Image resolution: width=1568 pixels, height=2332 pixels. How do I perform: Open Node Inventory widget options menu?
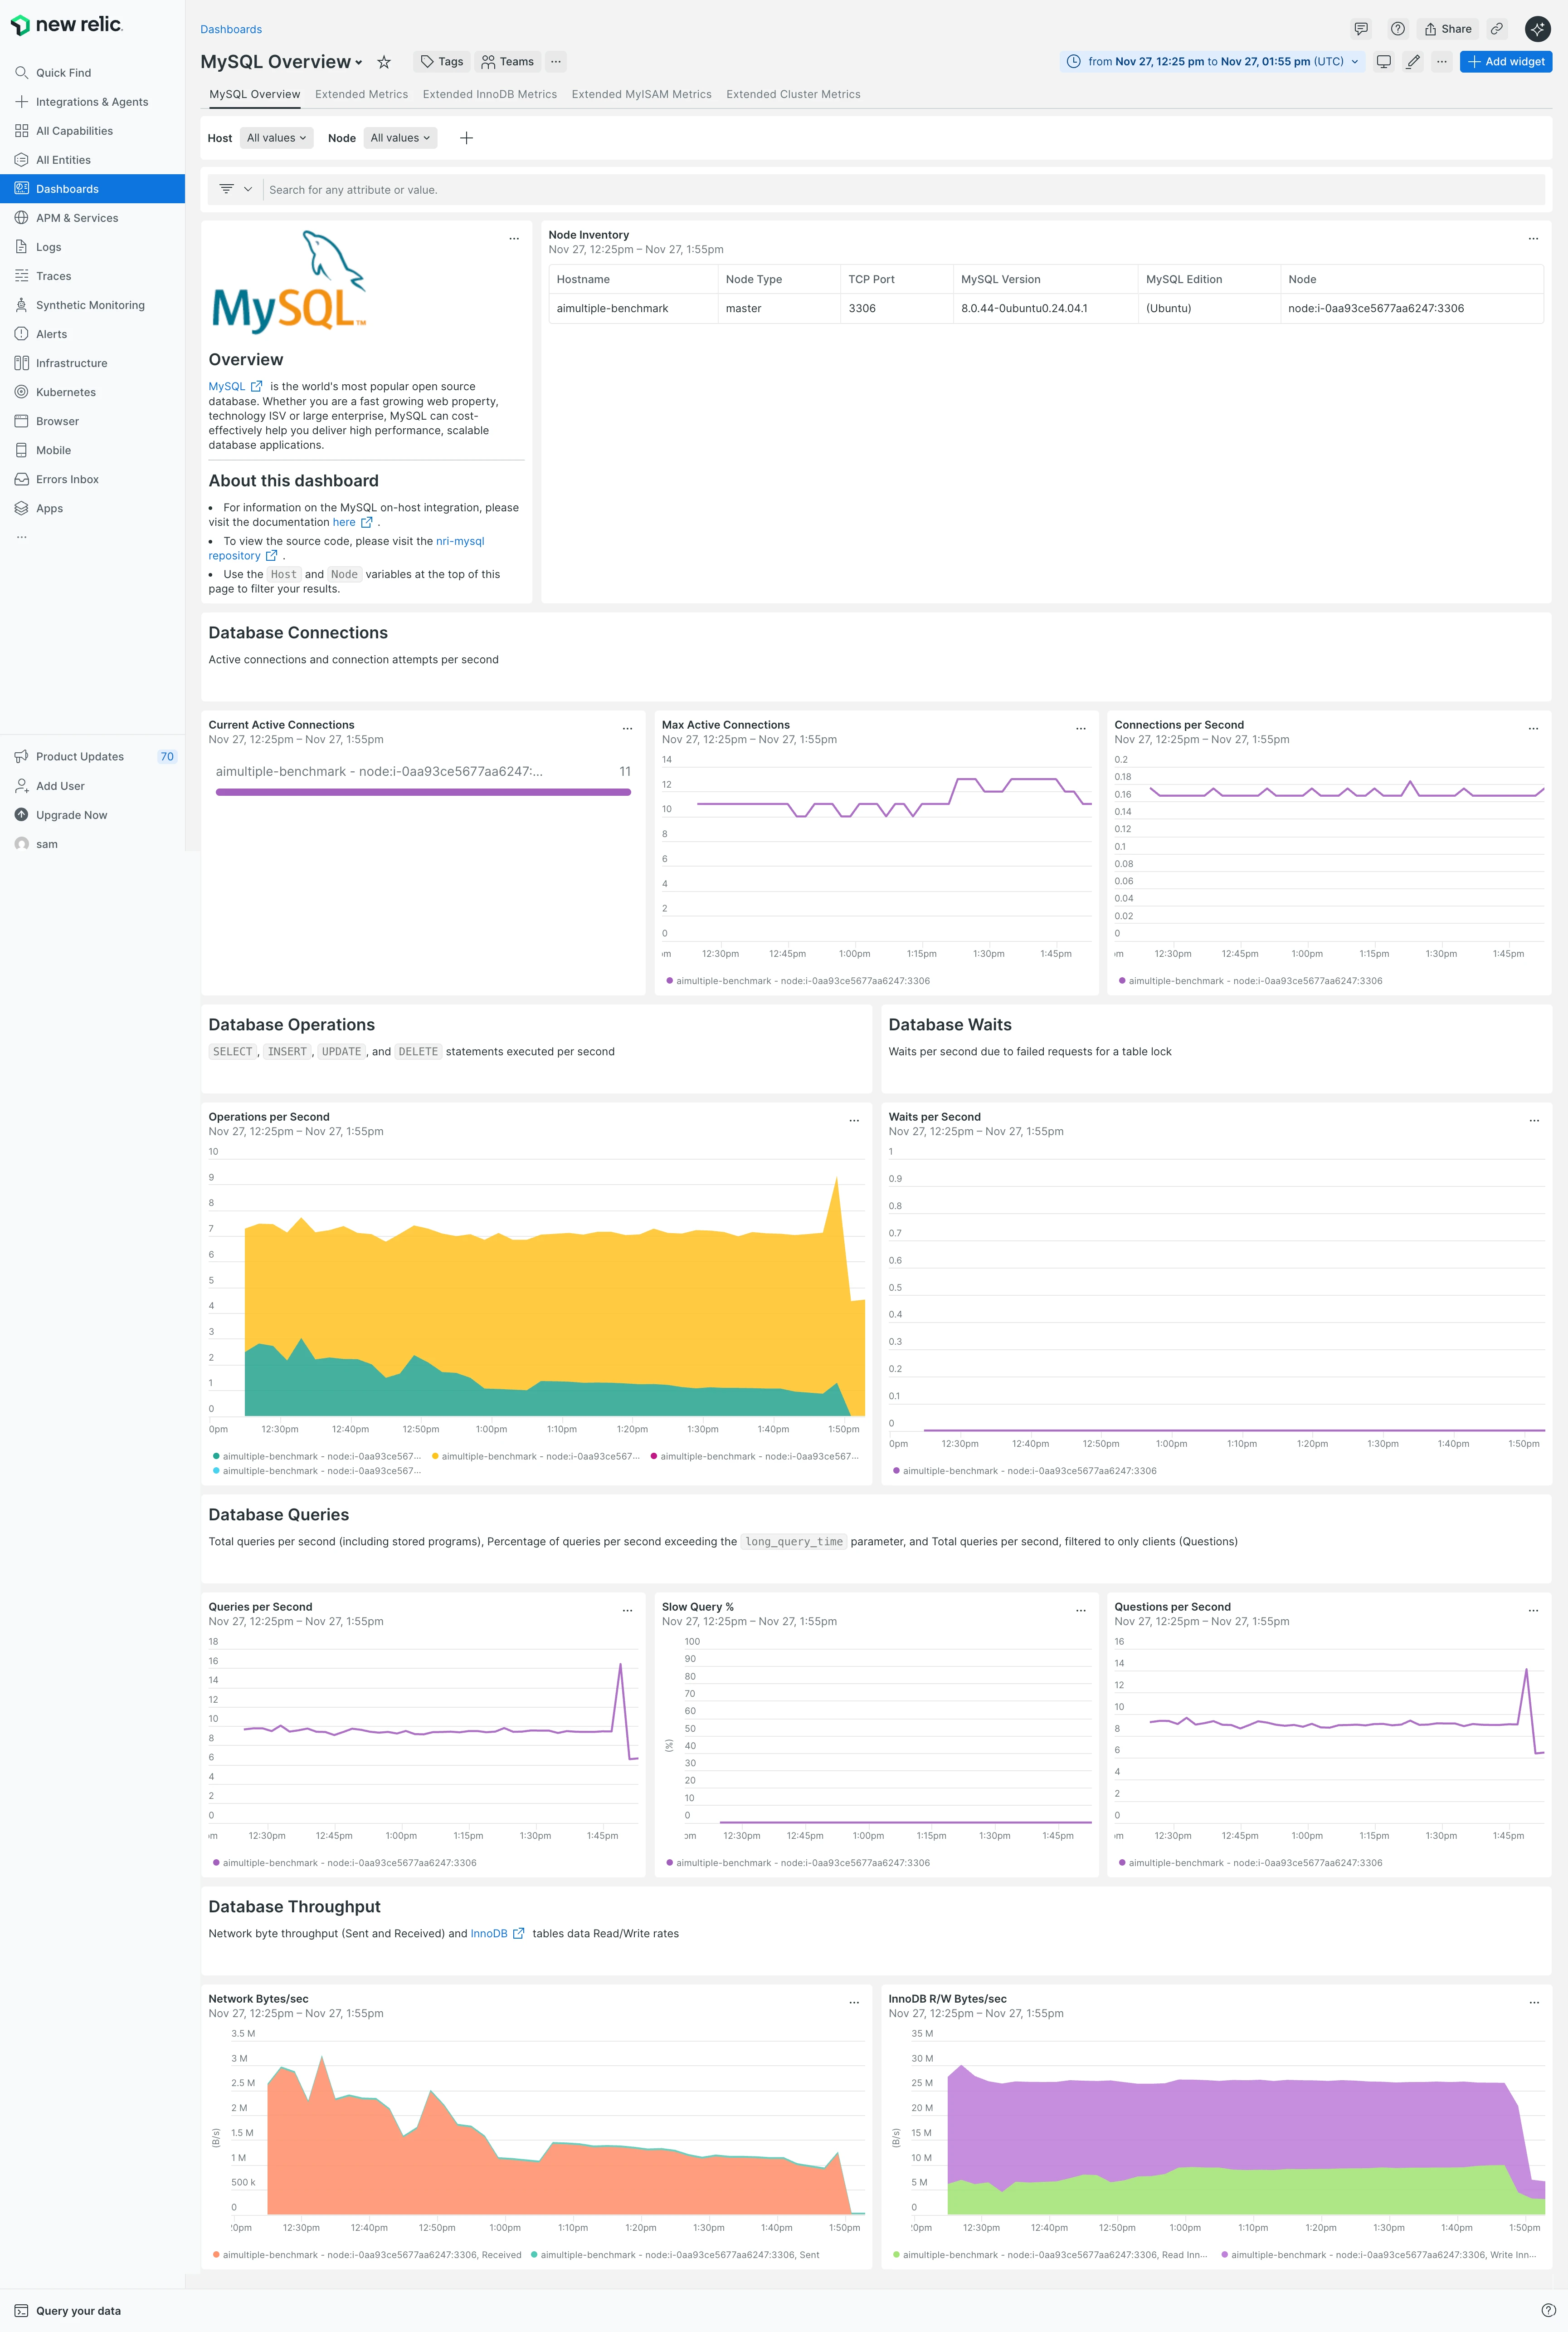point(1533,239)
